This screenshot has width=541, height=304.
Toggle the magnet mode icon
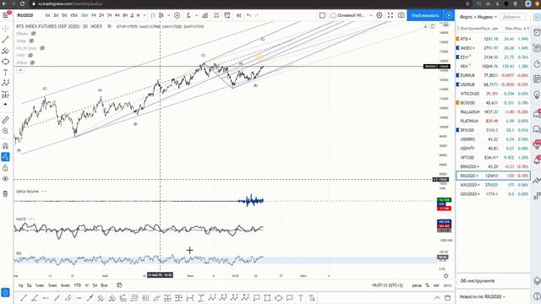pos(5,146)
